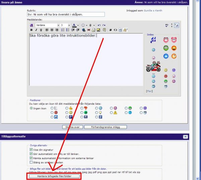This screenshot has height=180, width=201.
Task: Uncheck 'Gör automatiskt om URL:er till länkar'
Action: coord(31,154)
